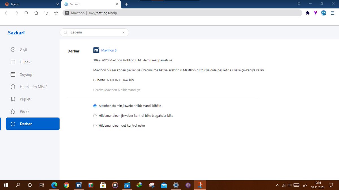Open Microsoft Store from the taskbar
The width and height of the screenshot is (339, 190).
tap(103, 185)
